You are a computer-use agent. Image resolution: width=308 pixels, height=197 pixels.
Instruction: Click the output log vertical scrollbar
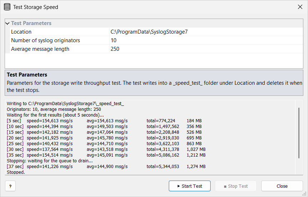299,133
